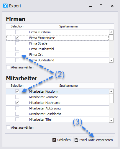Select the Firma Postleitzahl row
The height and width of the screenshot is (149, 120).
click(x=57, y=49)
